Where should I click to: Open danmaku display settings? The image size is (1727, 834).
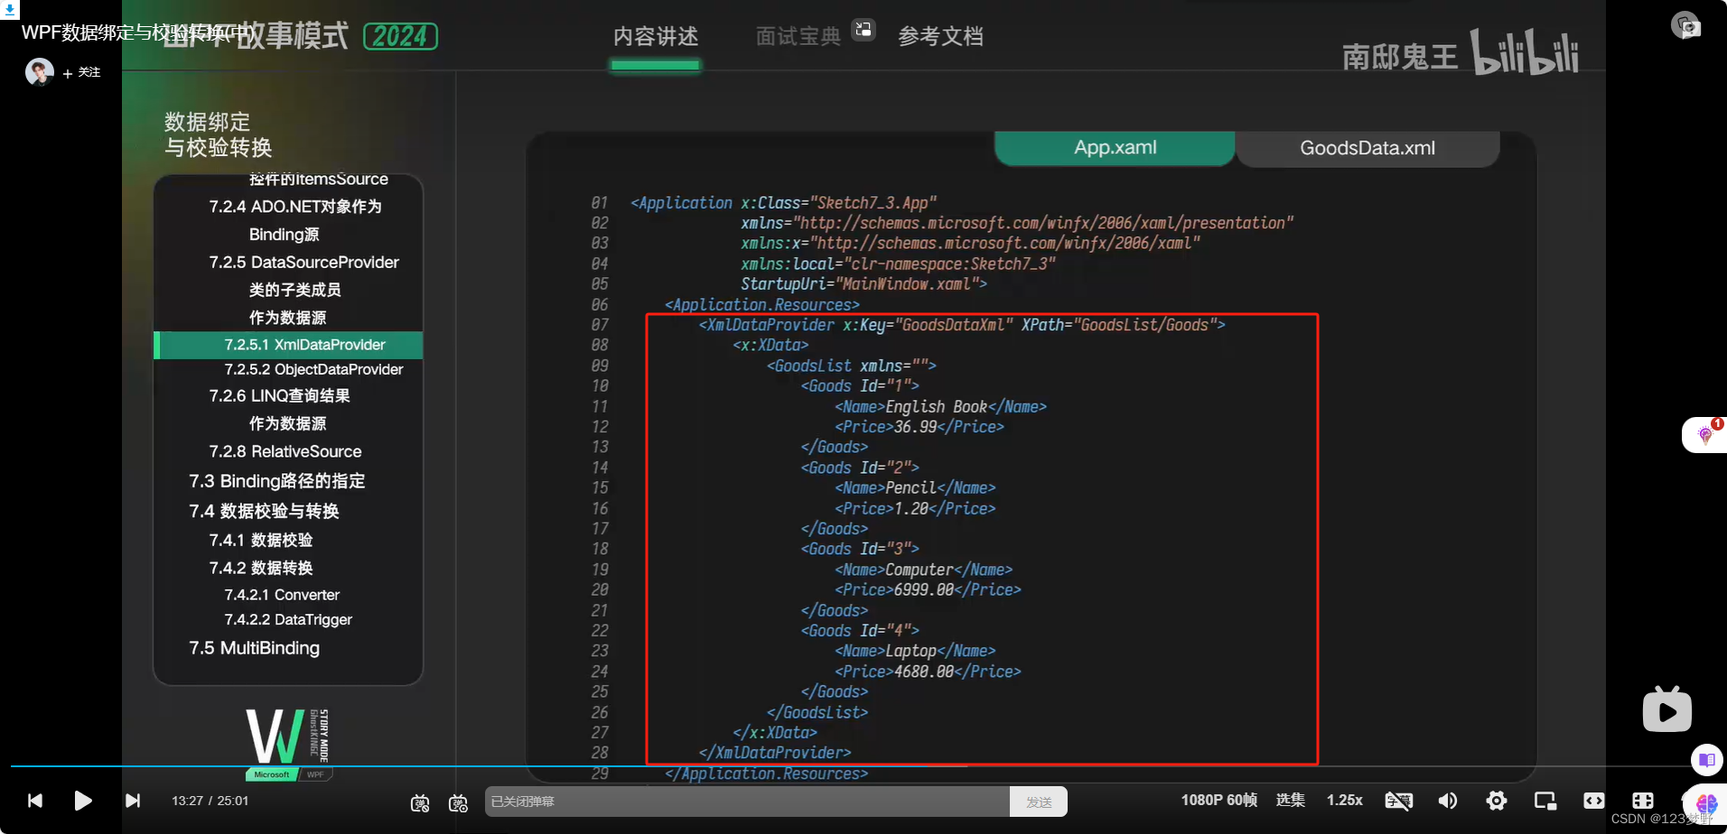(x=459, y=802)
